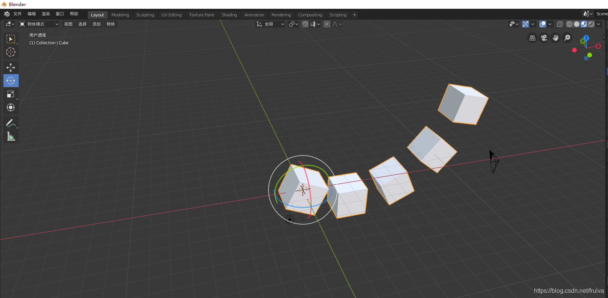The height and width of the screenshot is (298, 608).
Task: Switch to the Animation workspace tab
Action: tap(254, 15)
